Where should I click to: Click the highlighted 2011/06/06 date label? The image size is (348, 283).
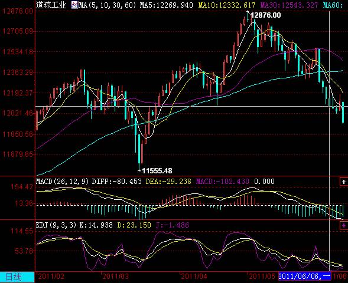(304, 276)
